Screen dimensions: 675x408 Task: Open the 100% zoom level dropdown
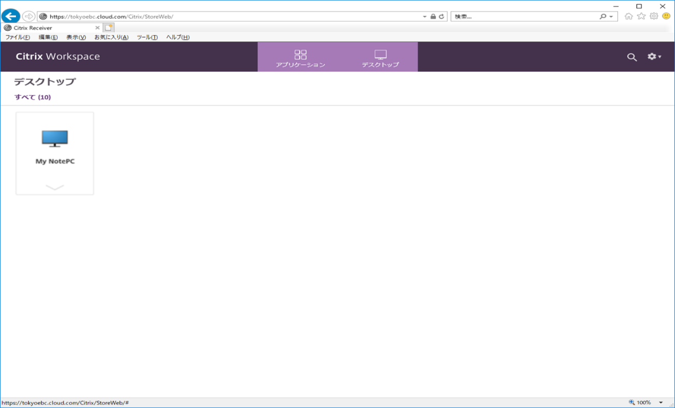click(x=661, y=402)
